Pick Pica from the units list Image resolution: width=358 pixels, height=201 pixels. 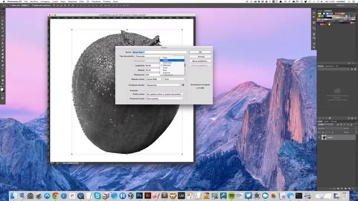(x=172, y=70)
